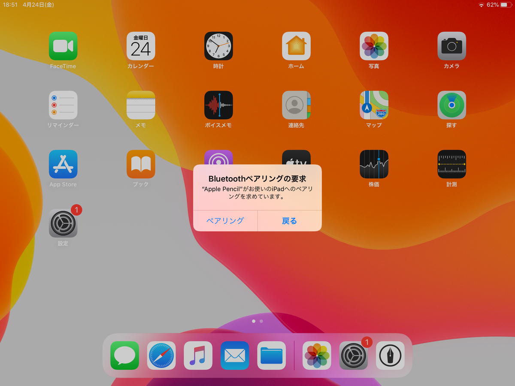The width and height of the screenshot is (515, 386).
Task: Launch the カメラ camera app
Action: coord(451,46)
